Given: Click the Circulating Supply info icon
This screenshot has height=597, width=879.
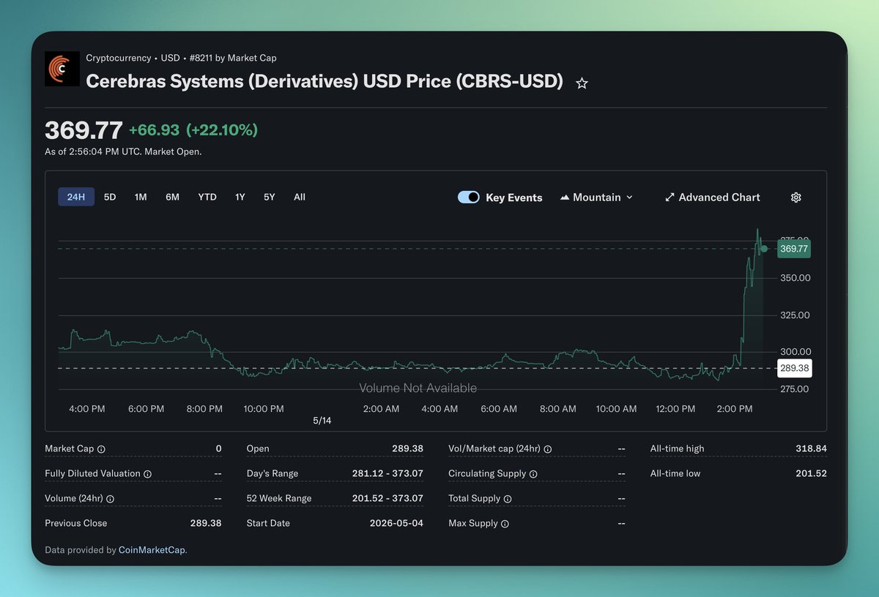Looking at the screenshot, I should (x=533, y=474).
